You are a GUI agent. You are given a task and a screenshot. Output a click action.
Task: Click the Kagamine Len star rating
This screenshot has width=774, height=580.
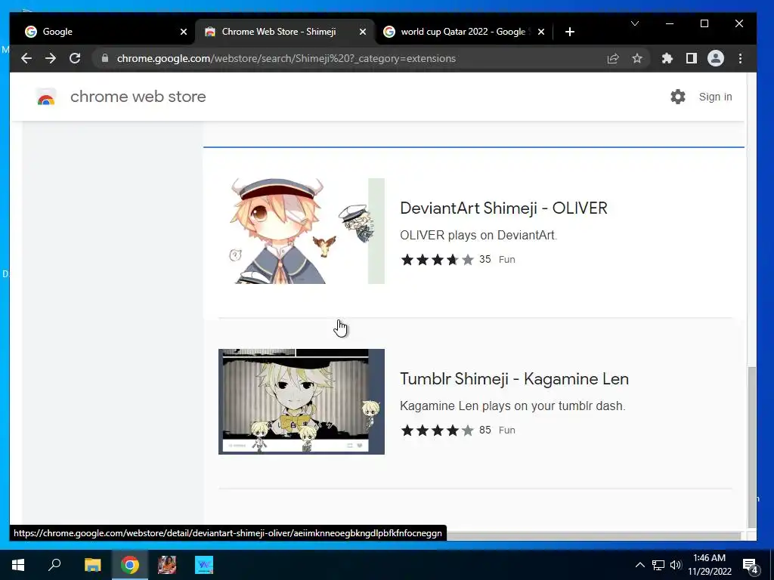click(438, 430)
